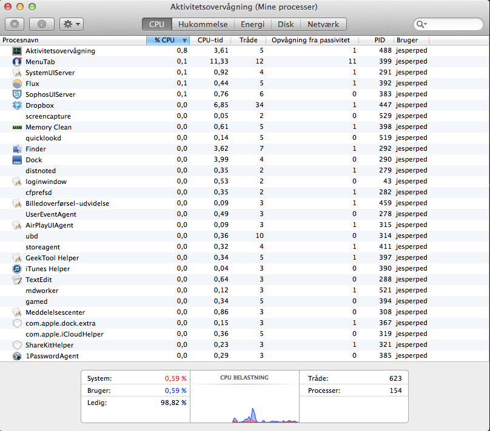Select the ubd process name

coord(32,236)
